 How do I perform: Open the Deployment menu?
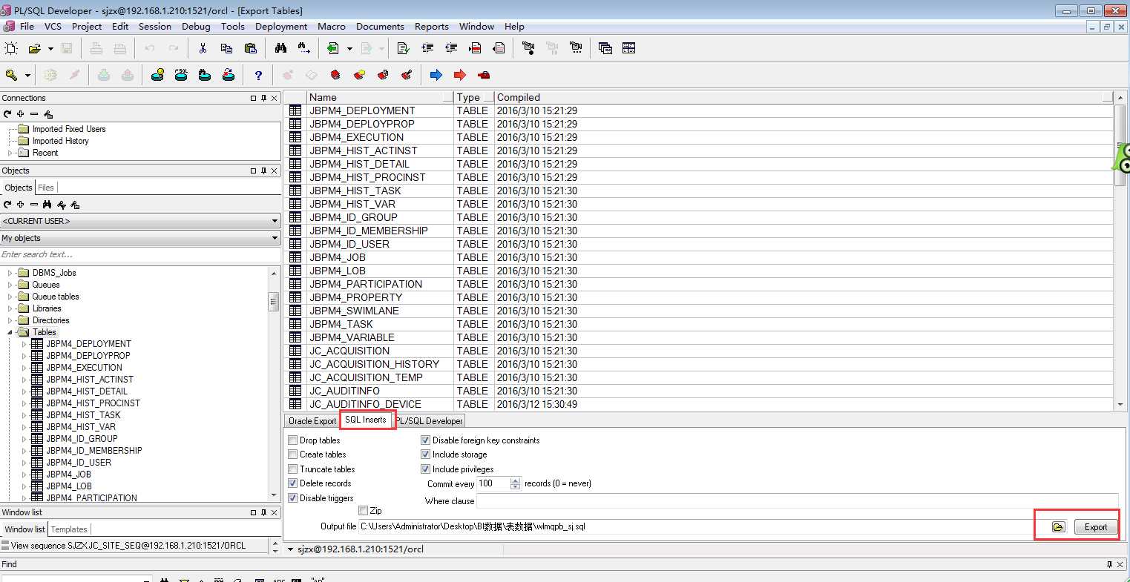[281, 27]
